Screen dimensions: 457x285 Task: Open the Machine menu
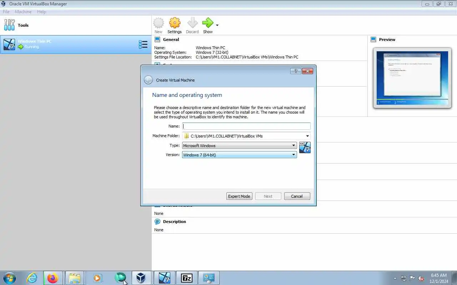23,12
